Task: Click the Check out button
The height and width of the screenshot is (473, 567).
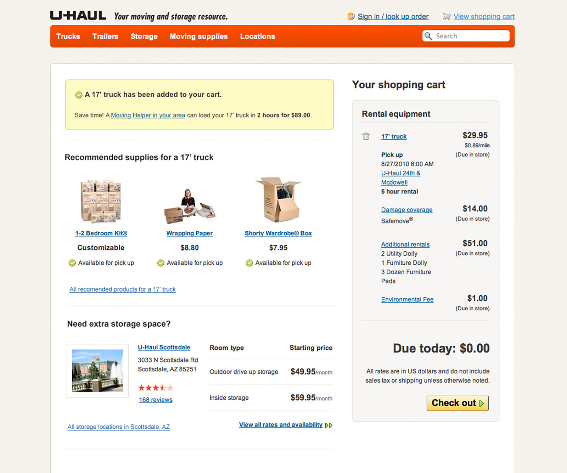Action: [457, 403]
